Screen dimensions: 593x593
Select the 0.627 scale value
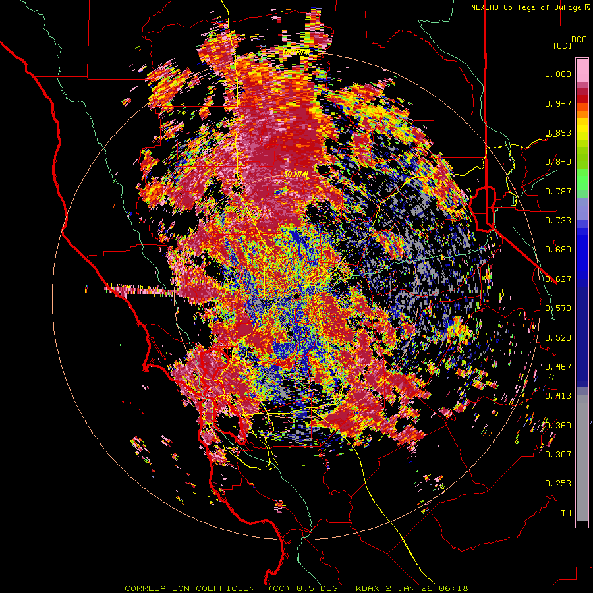coord(558,279)
